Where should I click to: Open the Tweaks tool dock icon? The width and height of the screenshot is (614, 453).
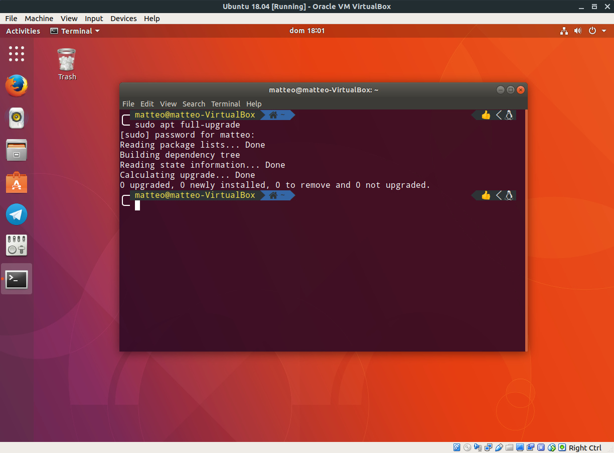pyautogui.click(x=17, y=246)
